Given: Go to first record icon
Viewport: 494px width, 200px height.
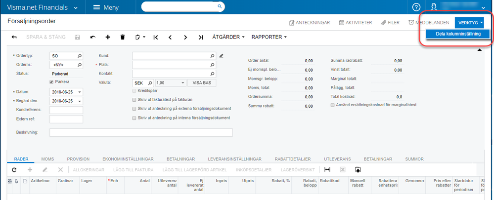Looking at the screenshot, I should 156,38.
